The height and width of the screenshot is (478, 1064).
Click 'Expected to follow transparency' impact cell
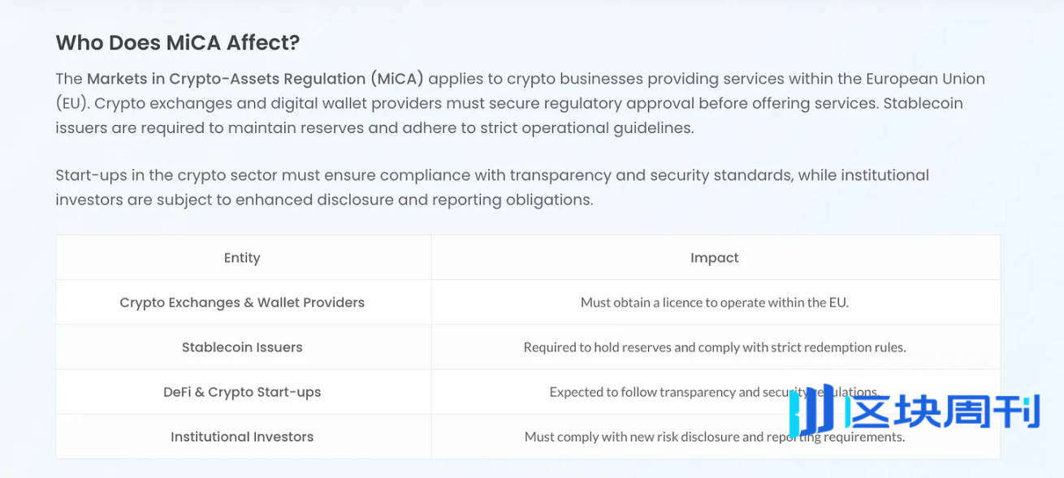pyautogui.click(x=715, y=392)
